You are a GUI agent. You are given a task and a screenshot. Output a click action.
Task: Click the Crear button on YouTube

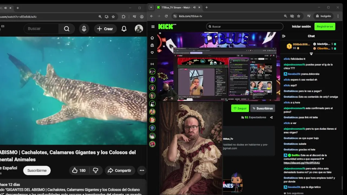tap(105, 29)
